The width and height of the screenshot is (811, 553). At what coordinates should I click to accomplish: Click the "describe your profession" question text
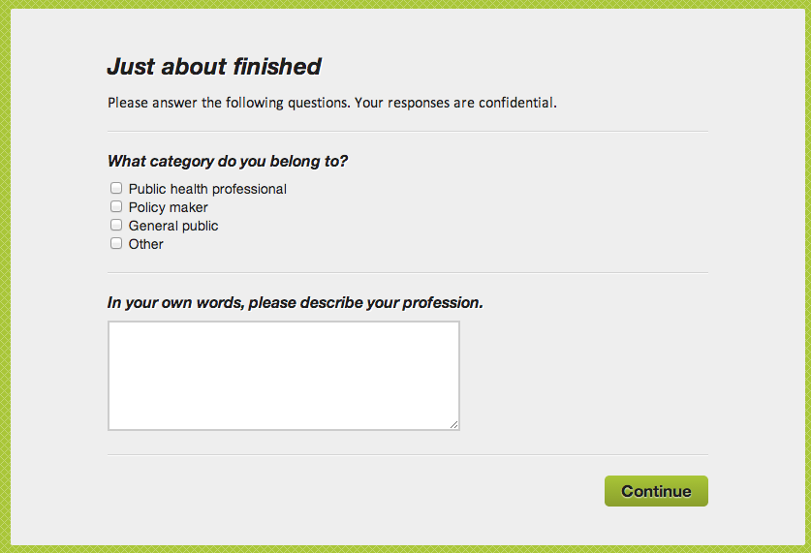(295, 302)
